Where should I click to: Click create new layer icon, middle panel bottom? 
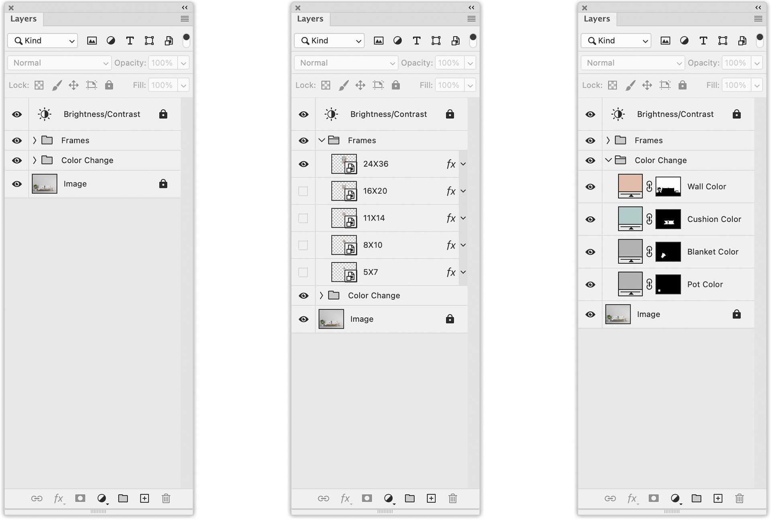tap(431, 498)
